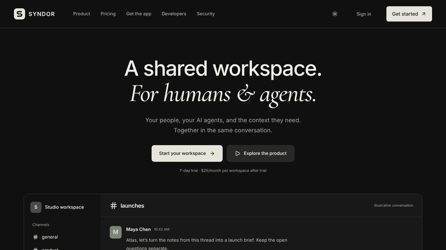This screenshot has width=446, height=250.
Task: Click the Sign in link
Action: [x=364, y=14]
